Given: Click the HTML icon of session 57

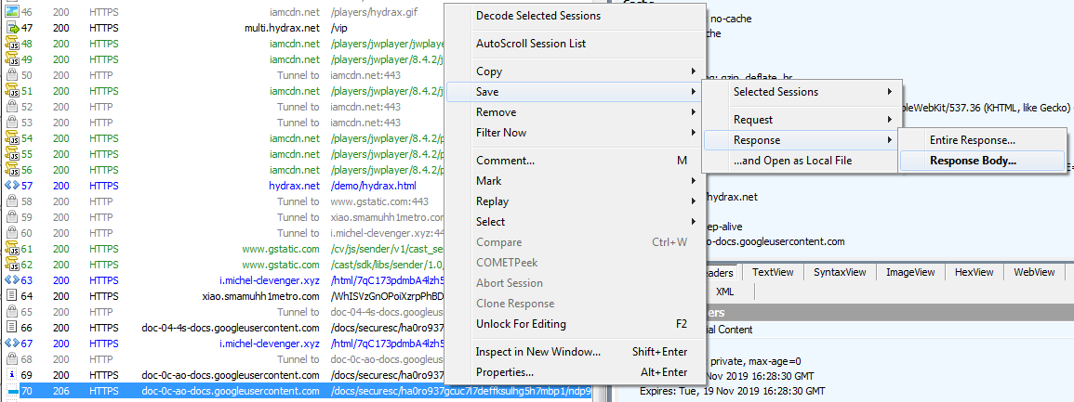Looking at the screenshot, I should [x=12, y=186].
